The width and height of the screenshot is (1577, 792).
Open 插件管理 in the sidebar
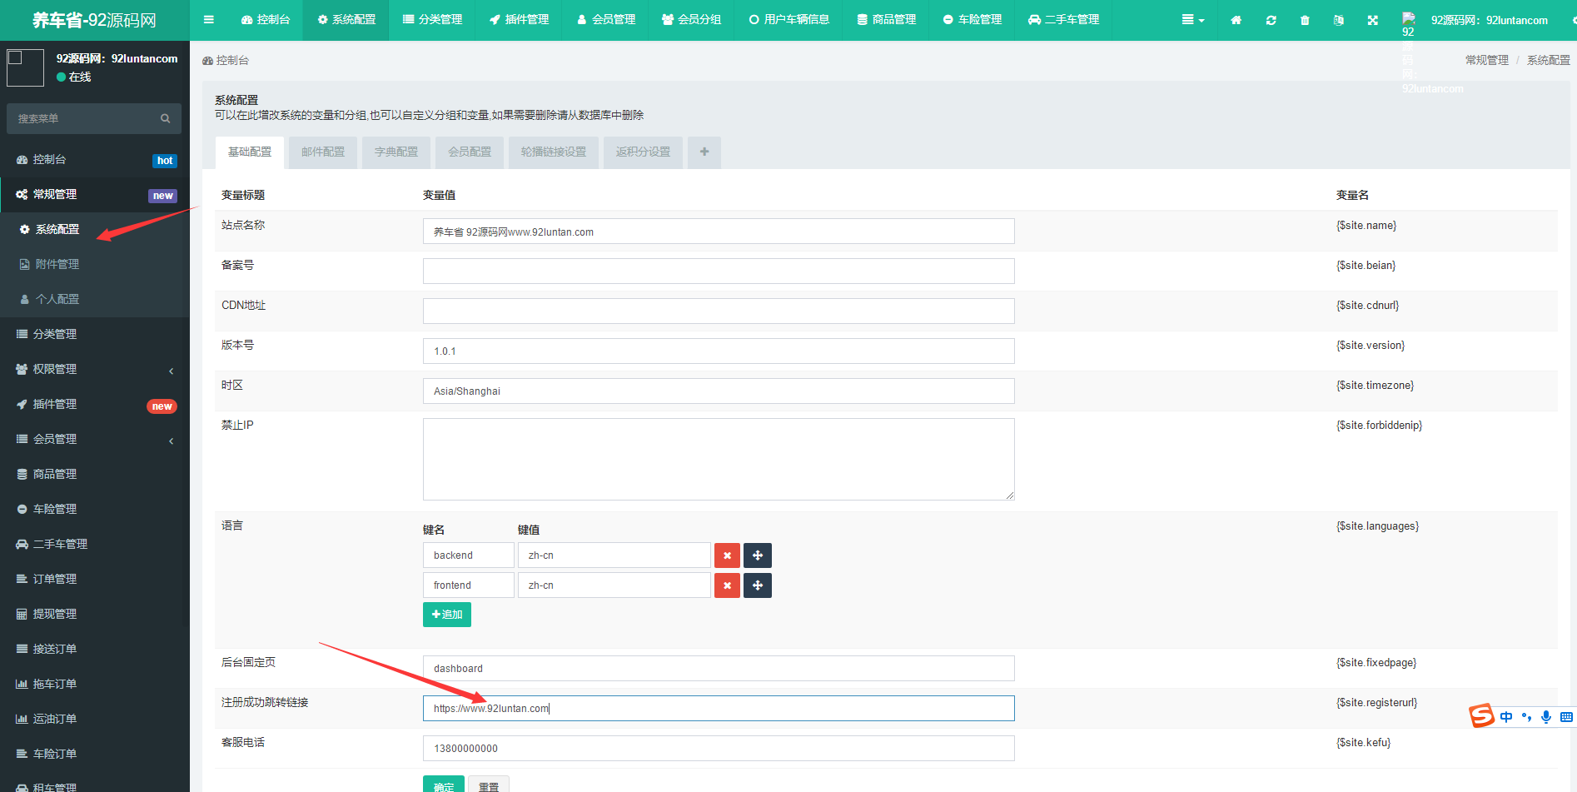[95, 404]
